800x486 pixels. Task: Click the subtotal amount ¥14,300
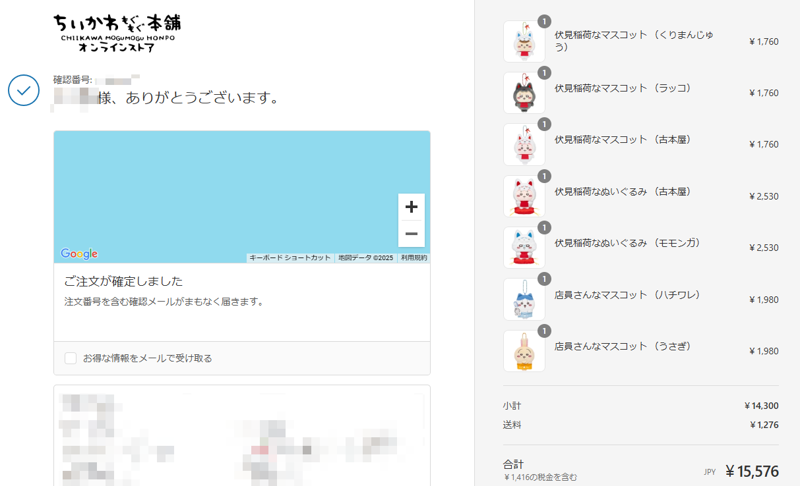click(x=761, y=406)
